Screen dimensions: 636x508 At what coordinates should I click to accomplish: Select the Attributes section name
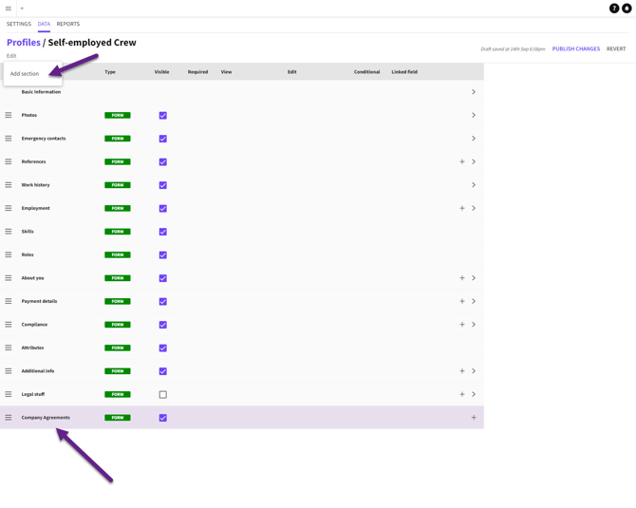click(x=32, y=348)
